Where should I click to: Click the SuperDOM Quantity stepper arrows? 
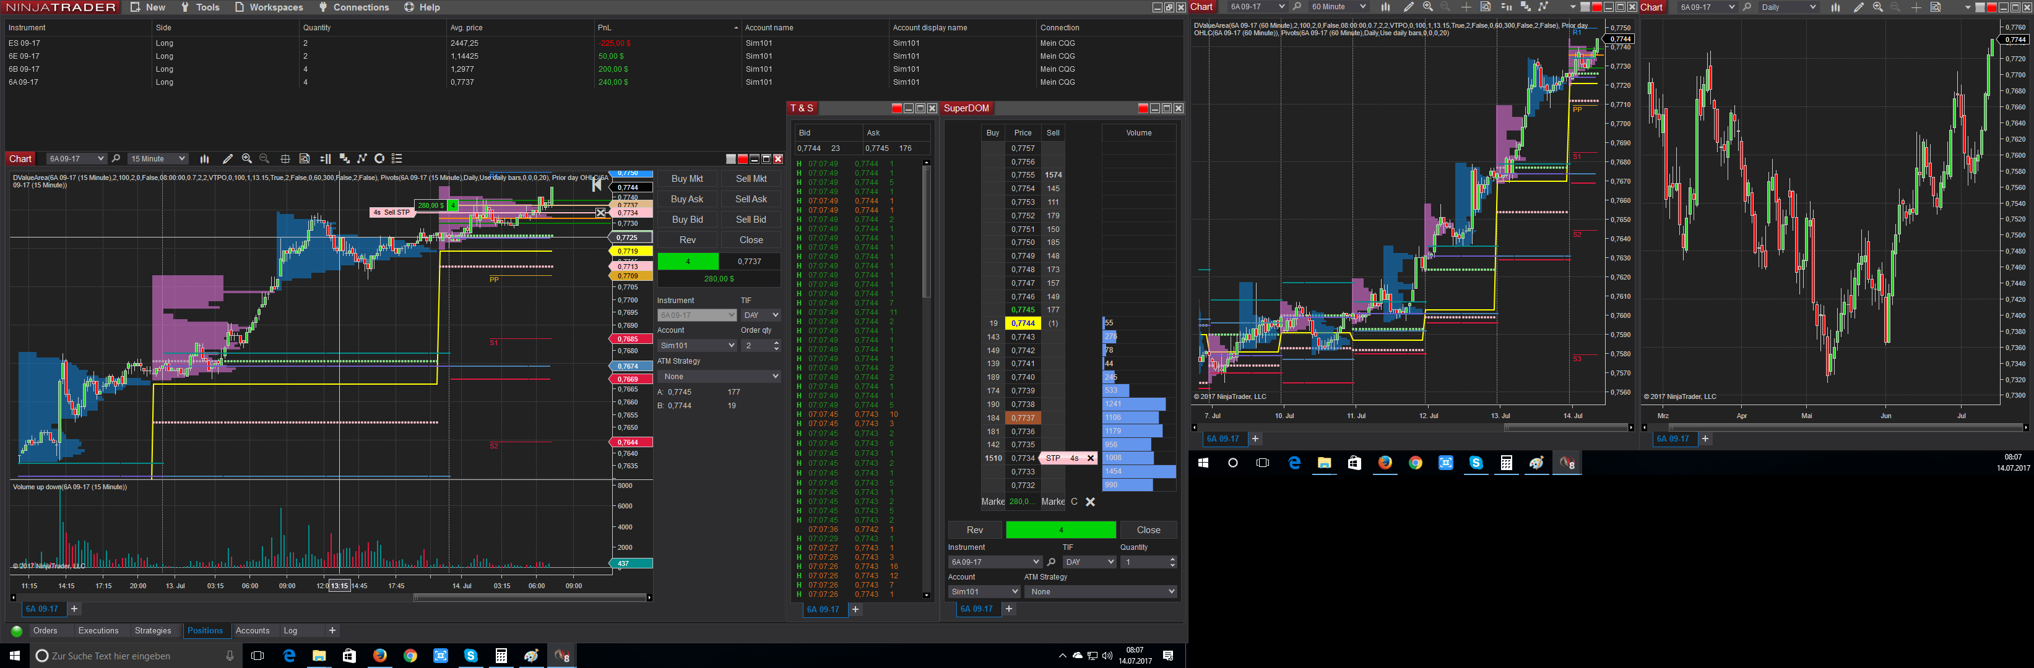click(1172, 562)
